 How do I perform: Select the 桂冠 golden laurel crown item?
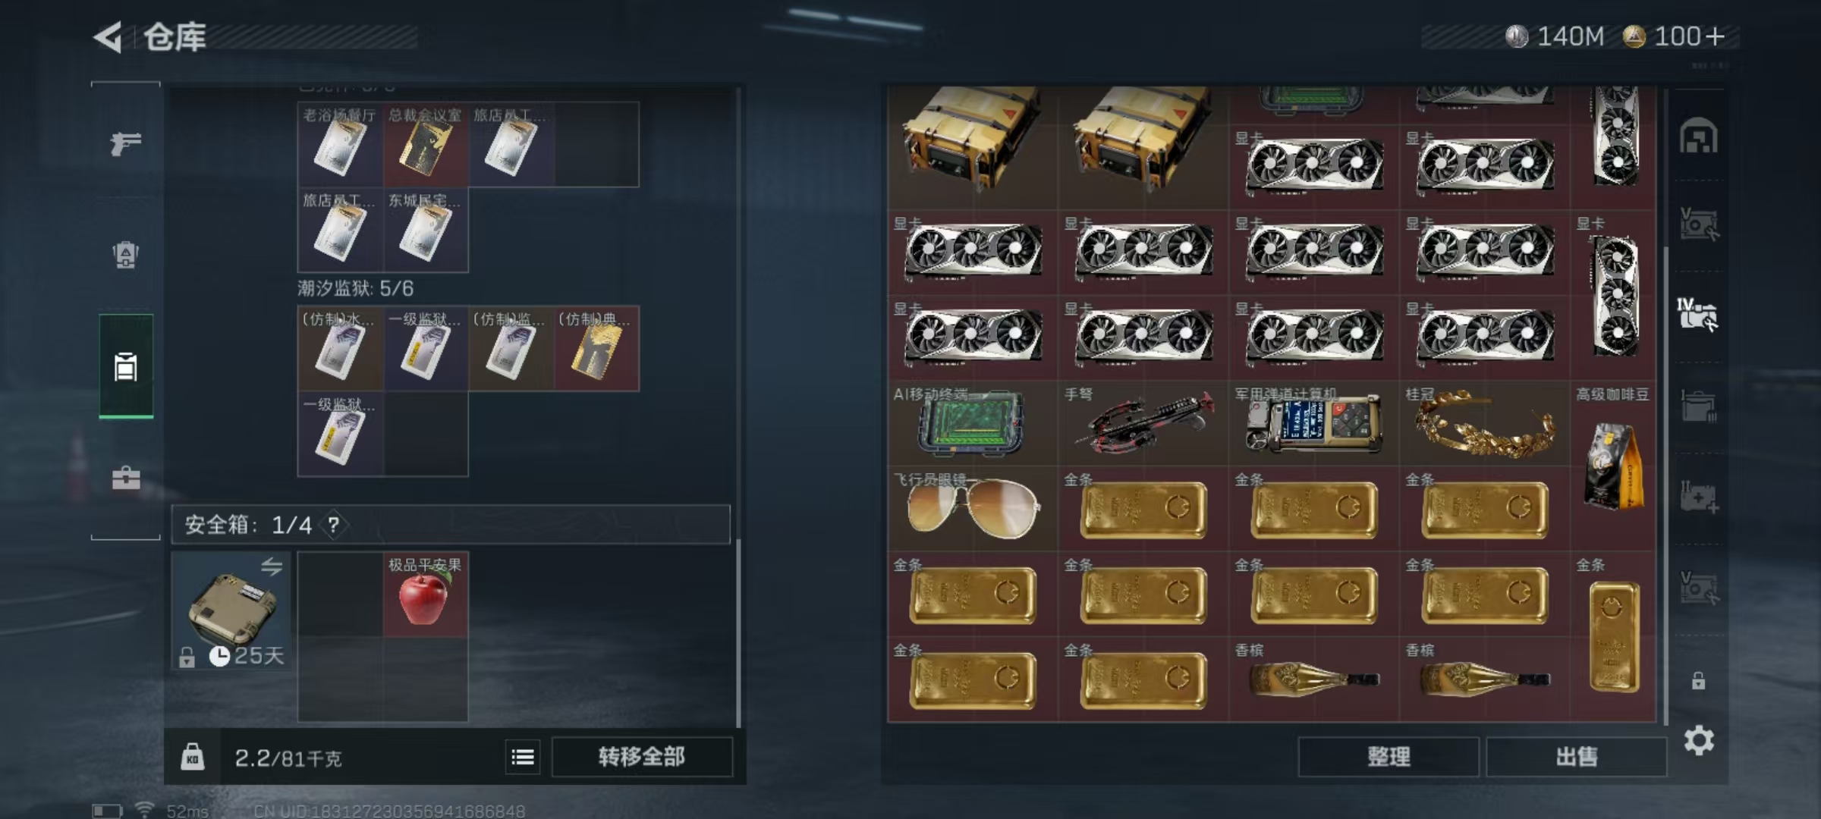[x=1484, y=423]
